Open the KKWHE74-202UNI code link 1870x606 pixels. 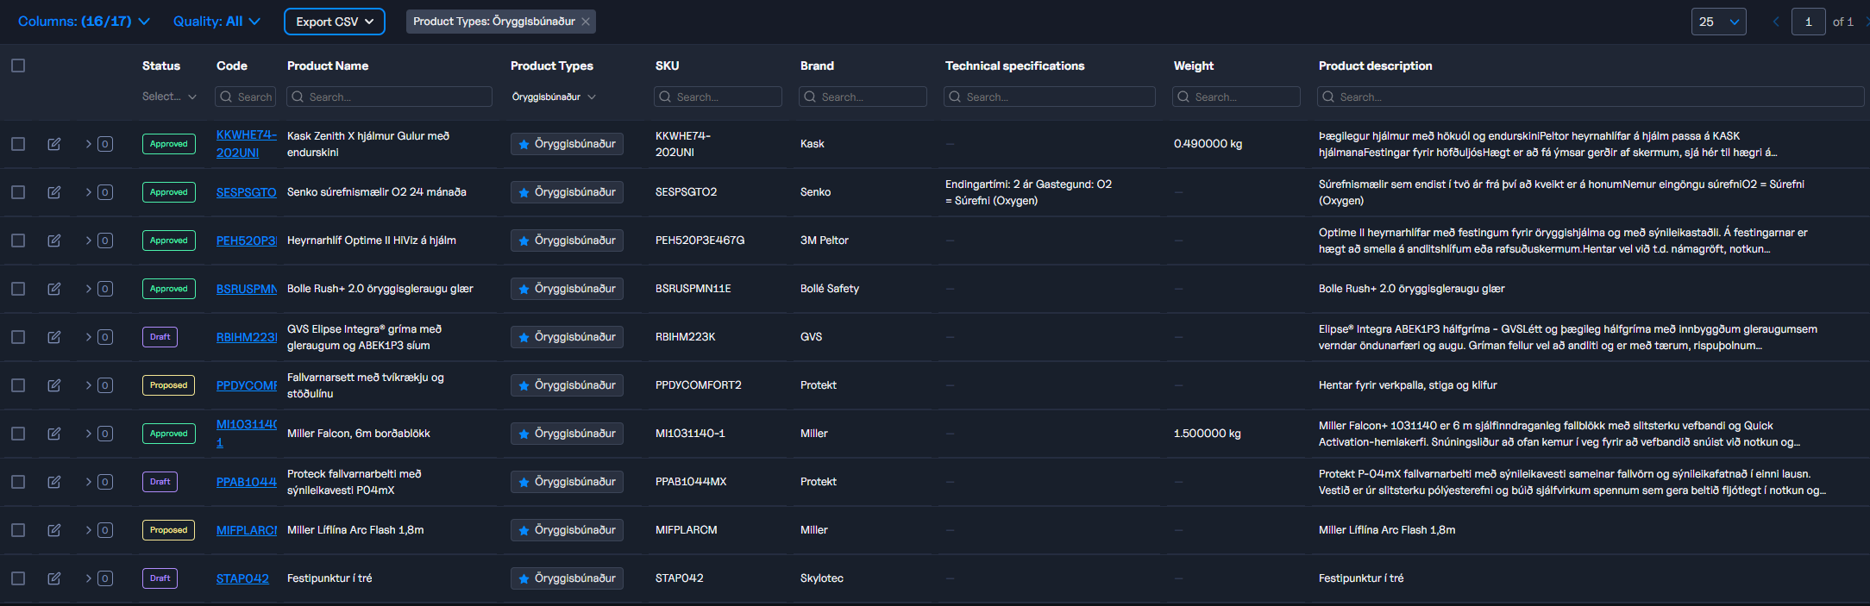[x=247, y=144]
